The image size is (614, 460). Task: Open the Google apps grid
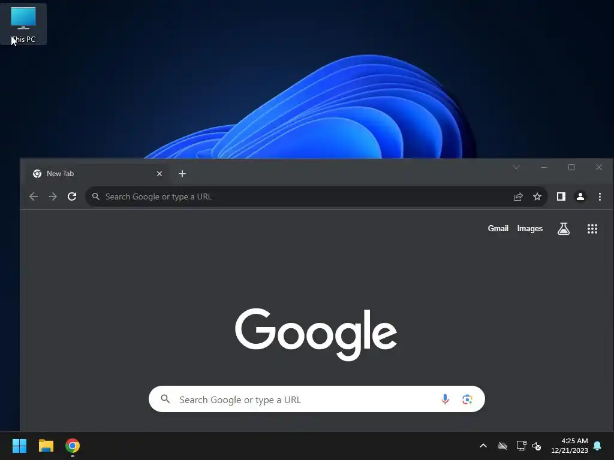pos(592,229)
